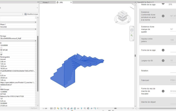Click the home icon on the 3D tab
176x111 pixels.
pyautogui.click(x=58, y=2)
